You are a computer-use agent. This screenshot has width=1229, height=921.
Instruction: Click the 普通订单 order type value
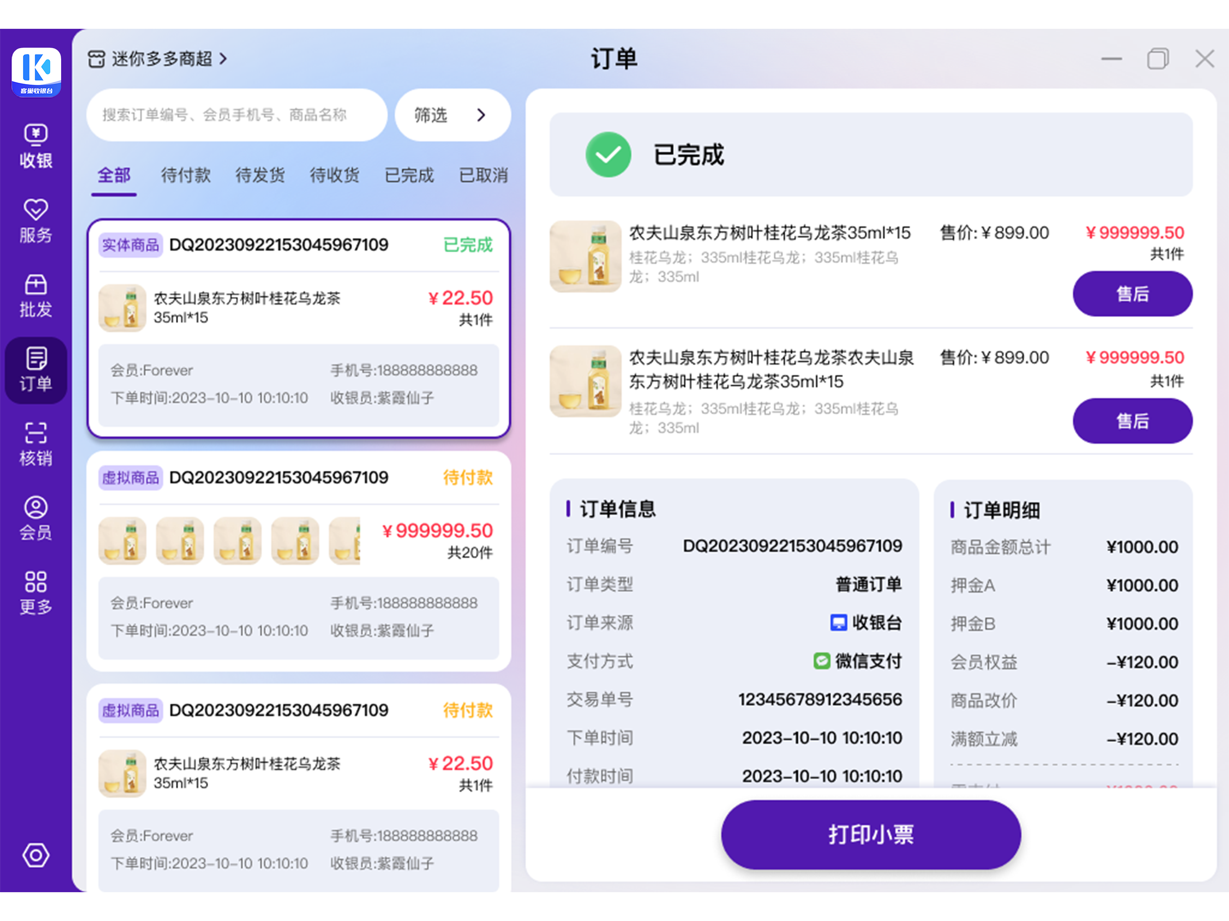(868, 584)
